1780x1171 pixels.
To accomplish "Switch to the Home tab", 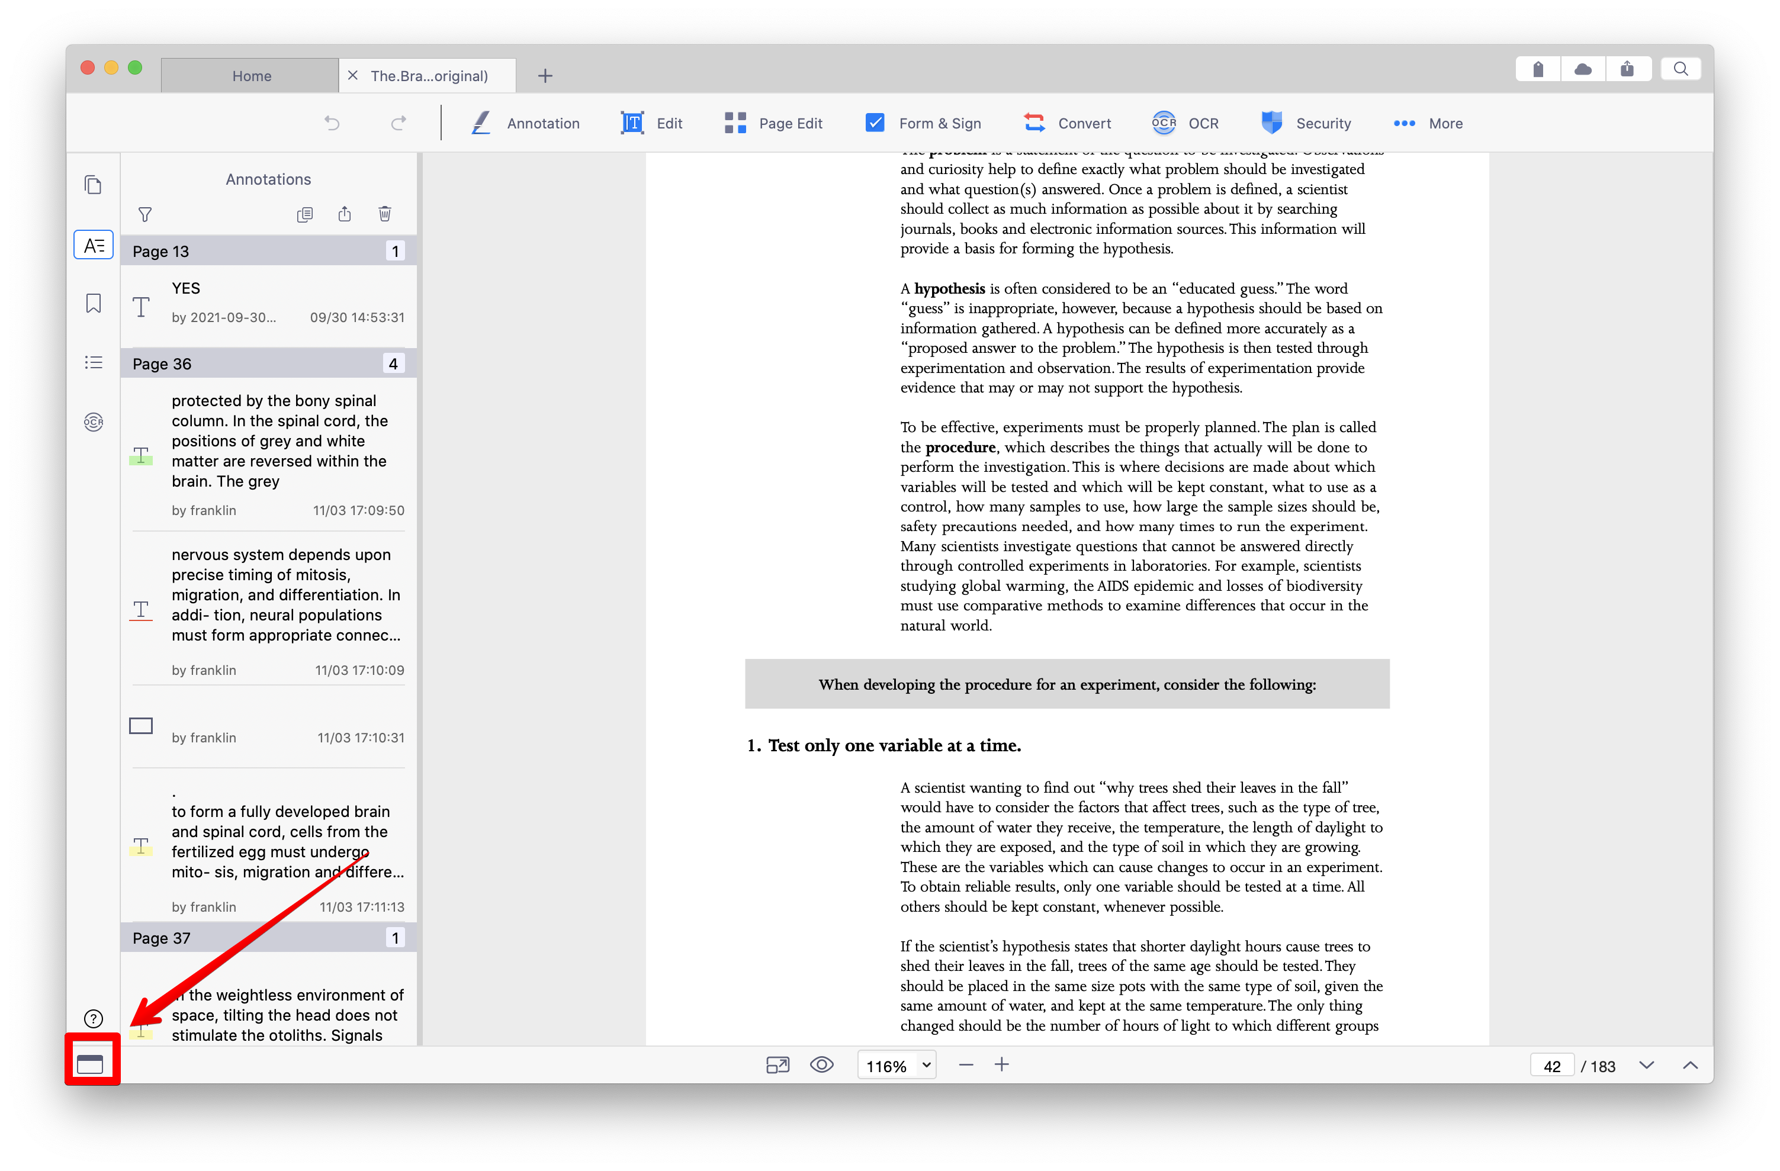I will (250, 76).
